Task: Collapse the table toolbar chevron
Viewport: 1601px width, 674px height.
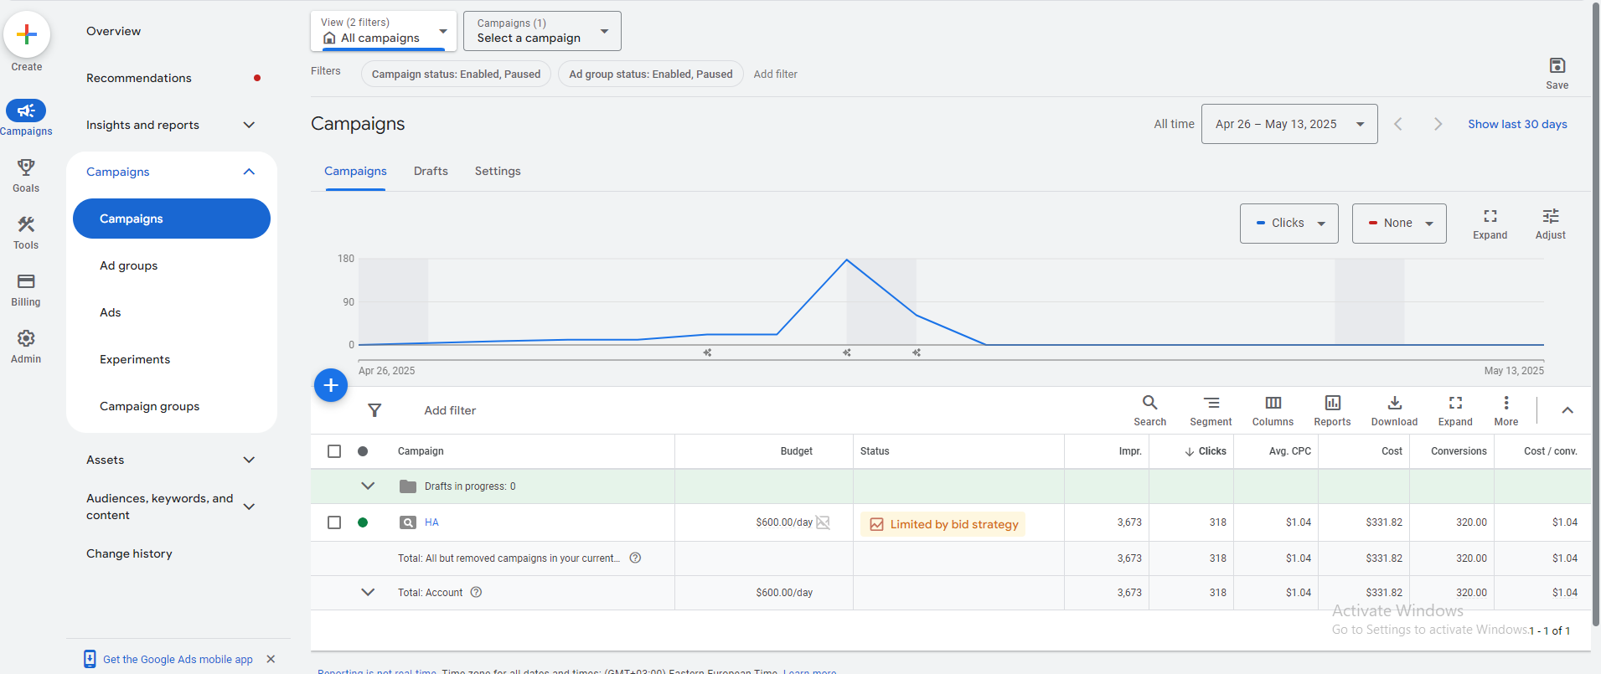Action: [1567, 410]
